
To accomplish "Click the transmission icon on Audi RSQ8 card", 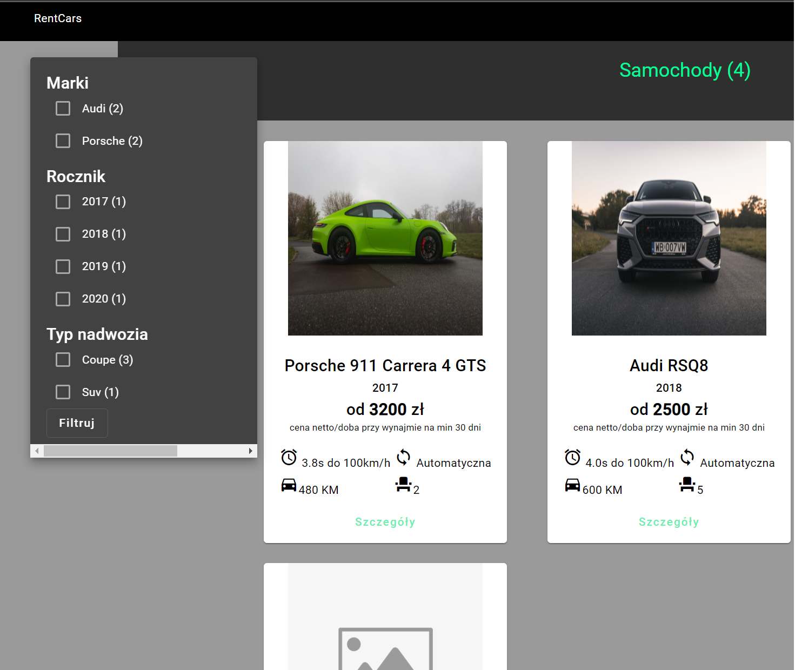I will click(x=687, y=457).
